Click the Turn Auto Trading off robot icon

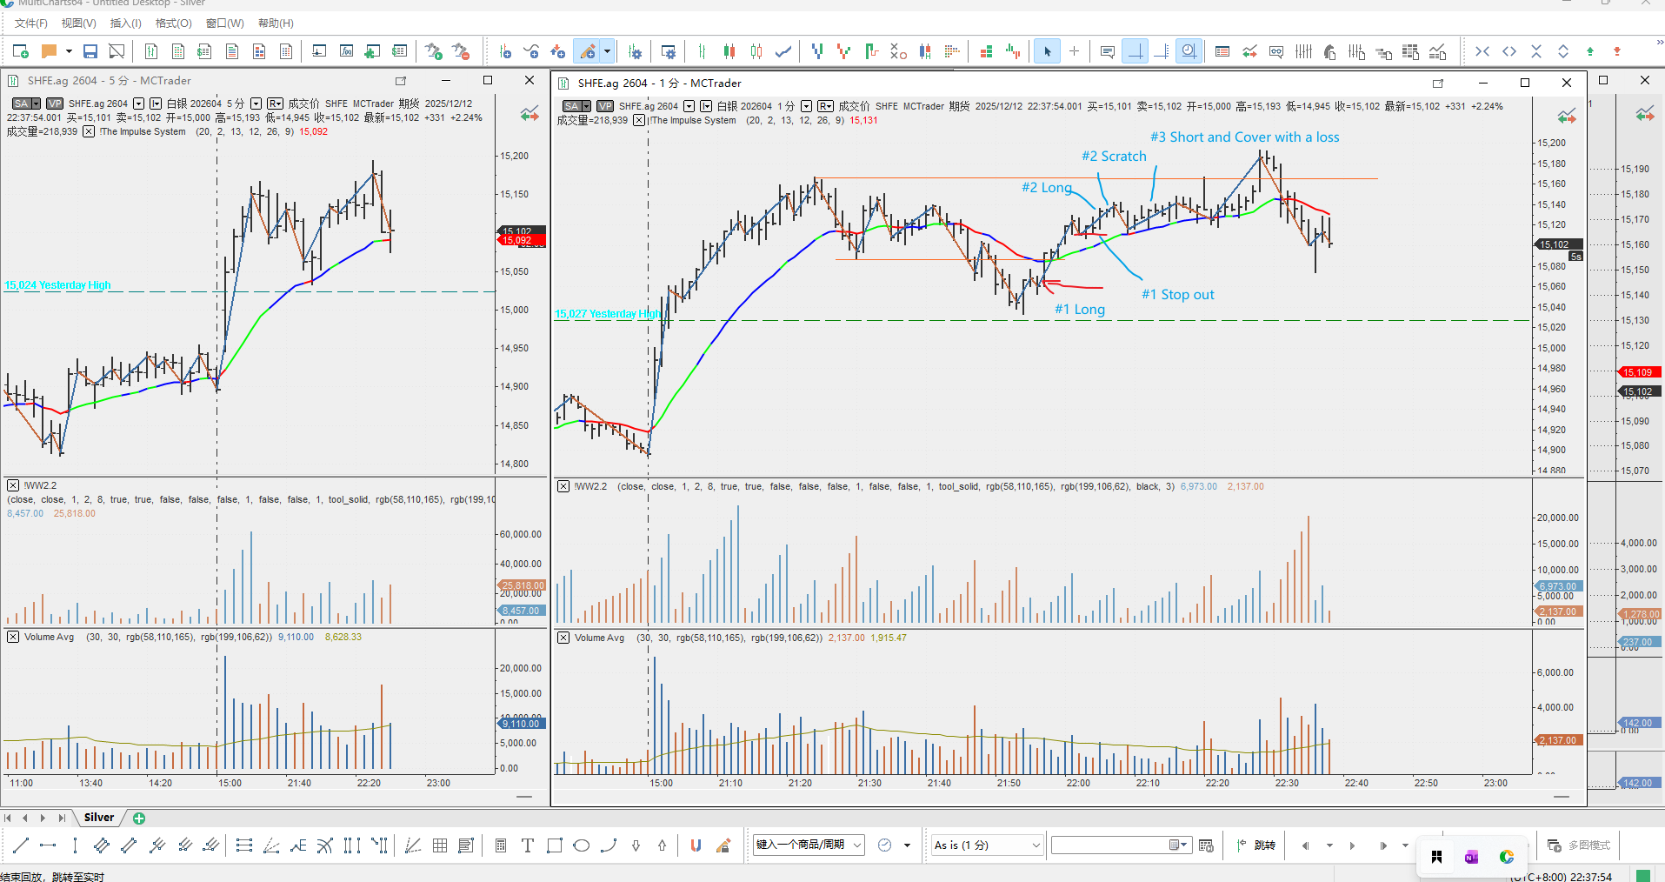click(461, 51)
